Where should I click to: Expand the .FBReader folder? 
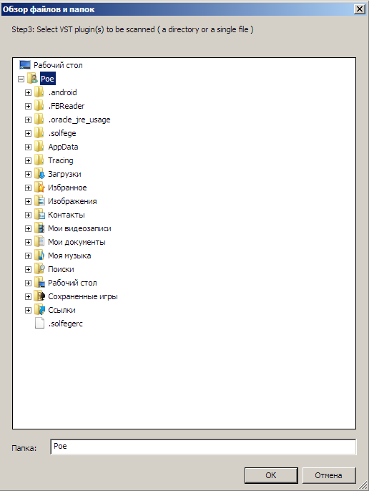[x=28, y=106]
